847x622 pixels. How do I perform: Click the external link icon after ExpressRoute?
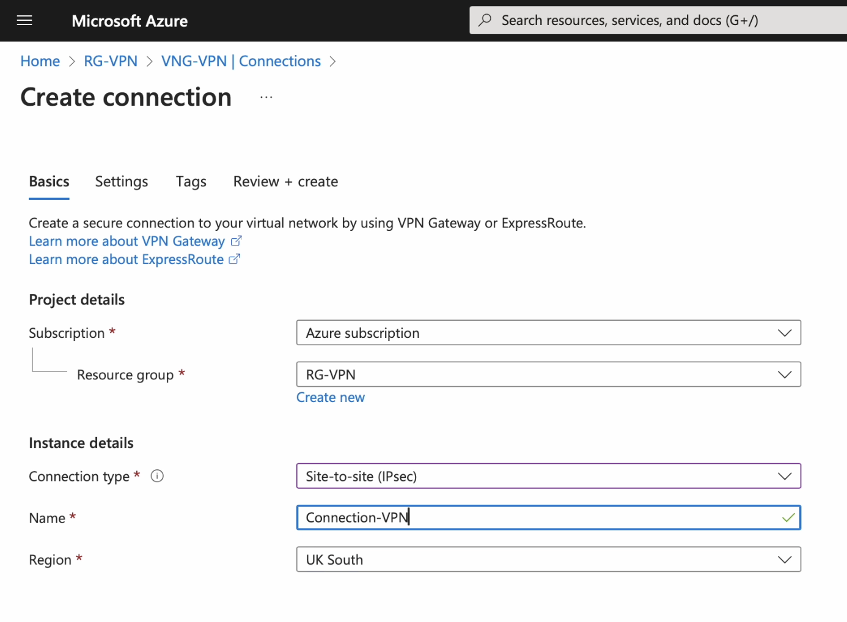pyautogui.click(x=234, y=259)
